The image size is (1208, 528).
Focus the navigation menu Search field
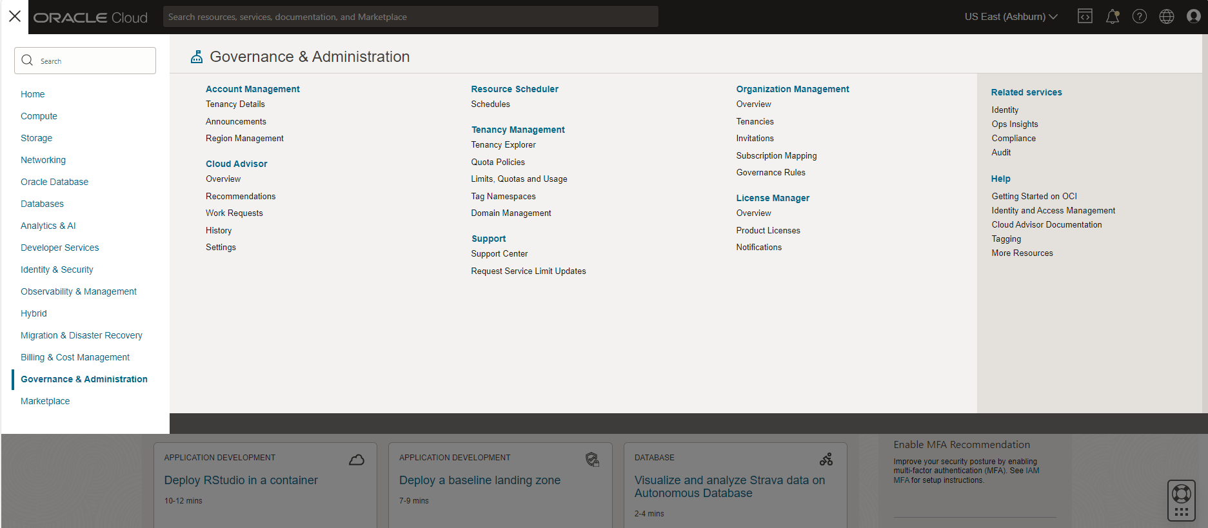coord(85,61)
